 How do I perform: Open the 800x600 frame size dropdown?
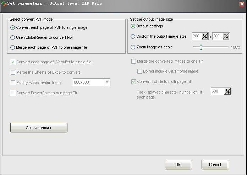[x=107, y=83]
